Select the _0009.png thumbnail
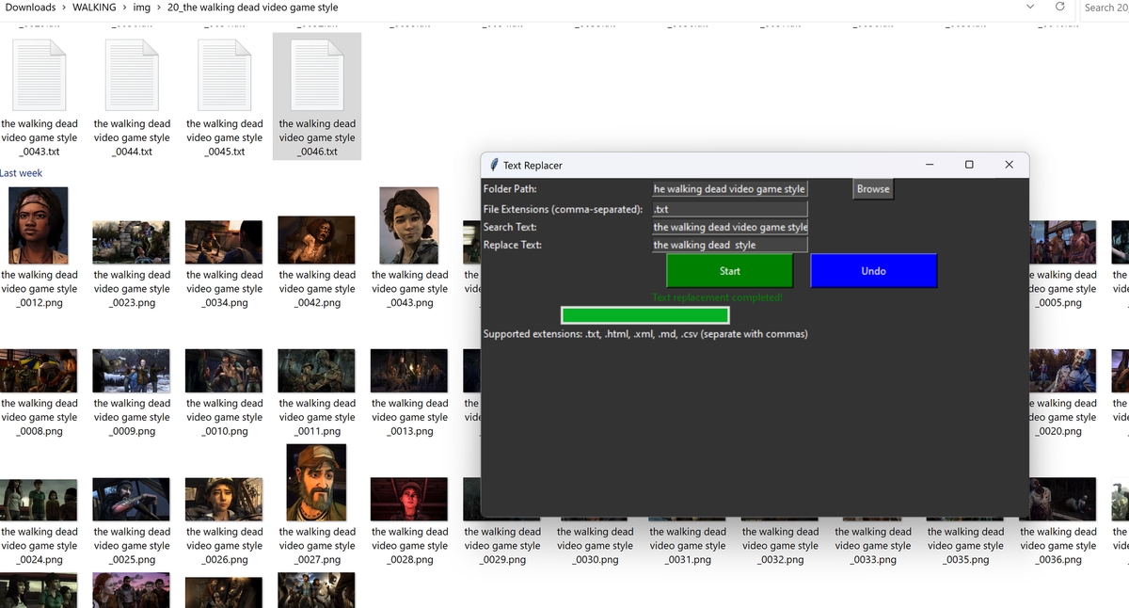The width and height of the screenshot is (1129, 608). point(132,371)
